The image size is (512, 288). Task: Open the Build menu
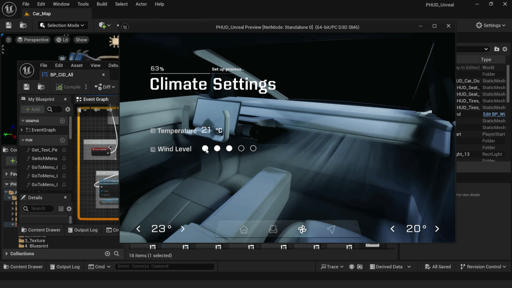point(102,4)
